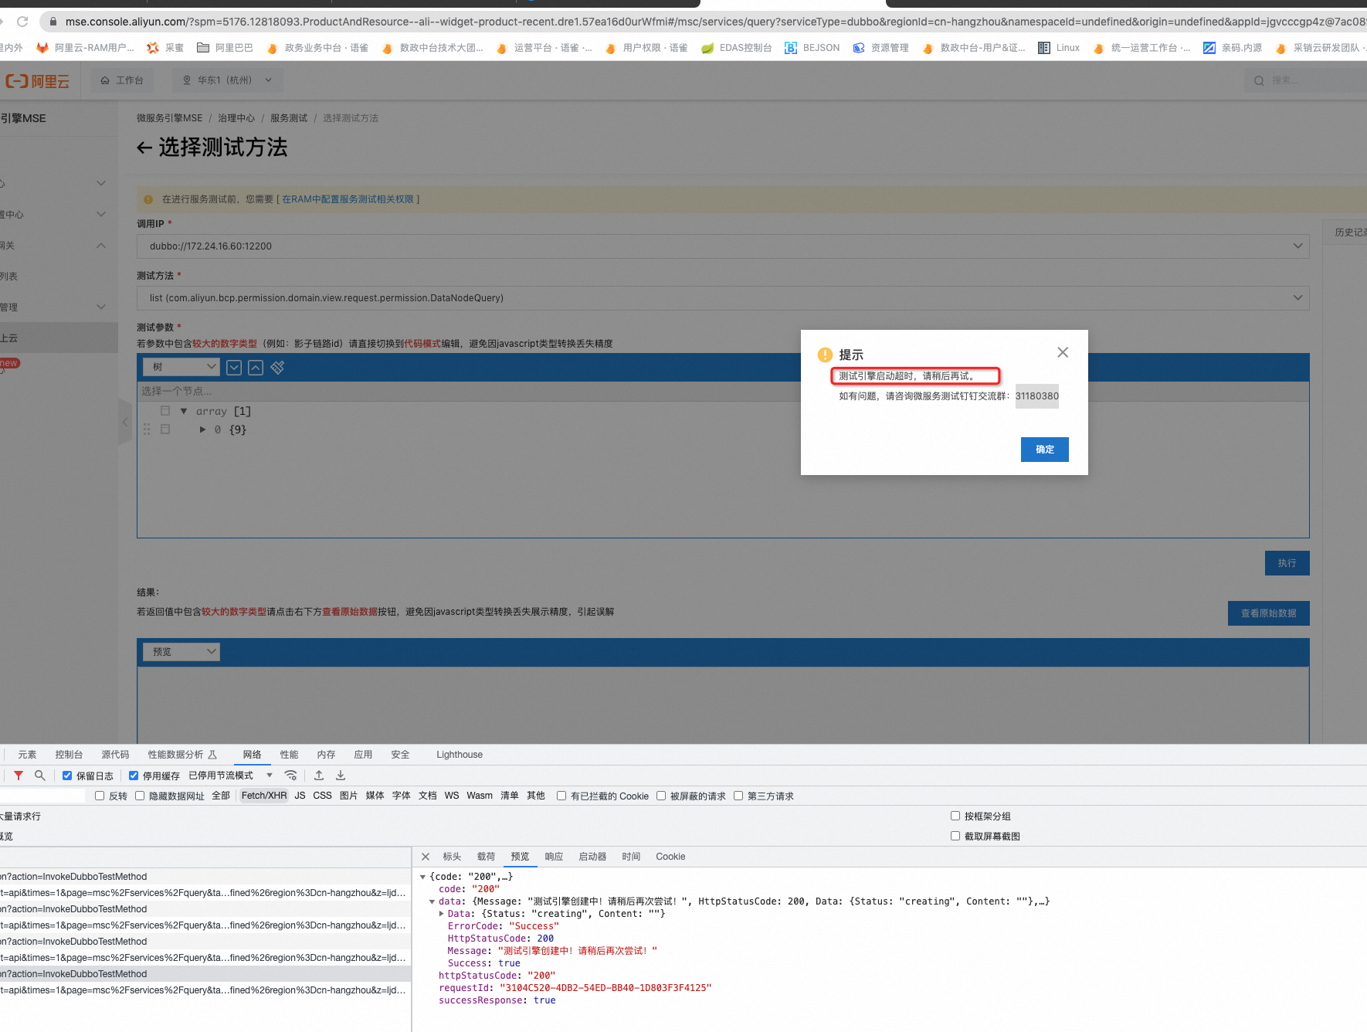Image resolution: width=1367 pixels, height=1032 pixels.
Task: Click the collapse-all icon in JSON editor toolbar
Action: 256,368
